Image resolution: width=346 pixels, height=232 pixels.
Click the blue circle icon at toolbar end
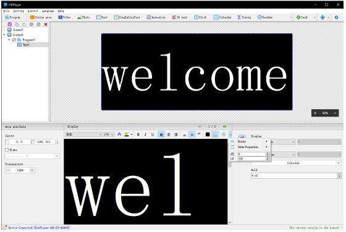tap(336, 17)
